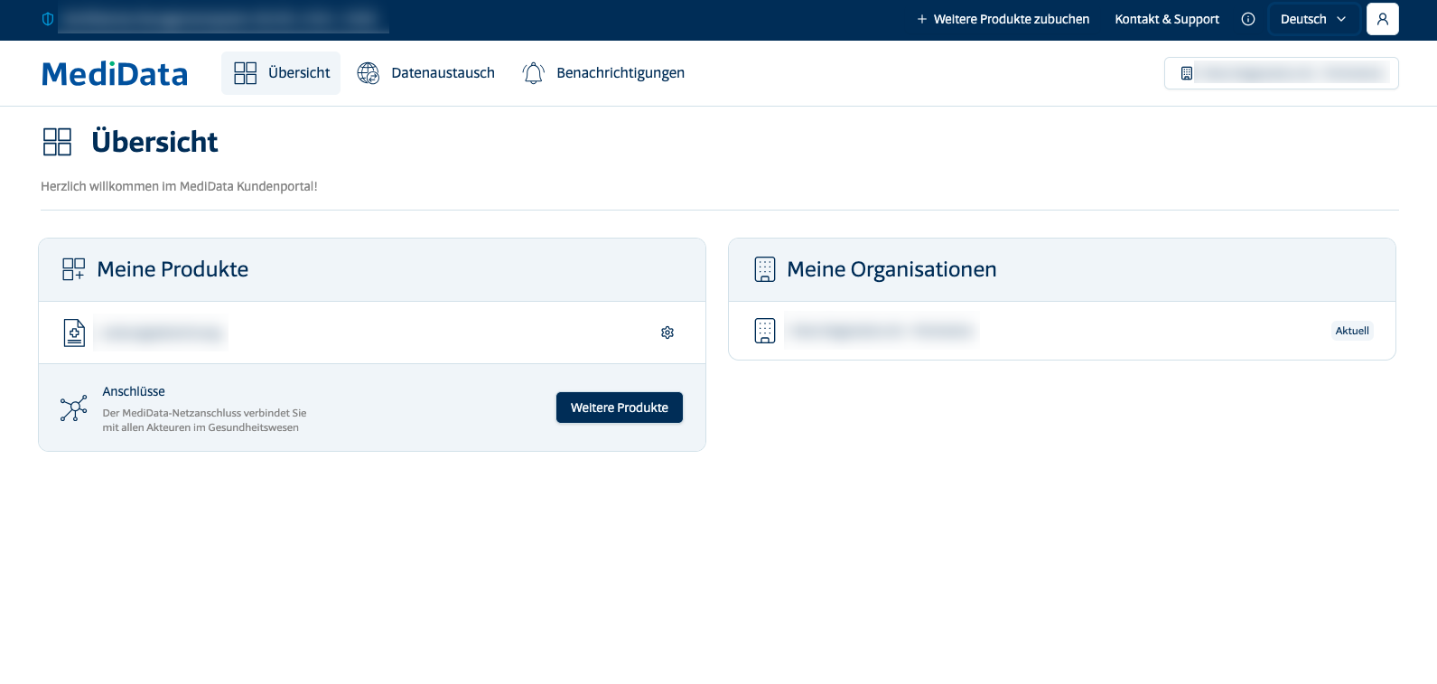The image size is (1437, 684).
Task: Click the document icon in Meine Produkte
Action: 74,333
